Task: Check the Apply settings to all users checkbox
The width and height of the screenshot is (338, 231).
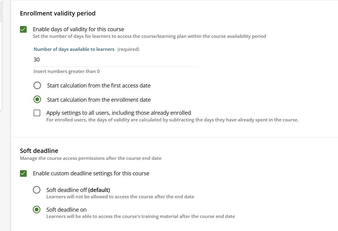Action: [37, 113]
